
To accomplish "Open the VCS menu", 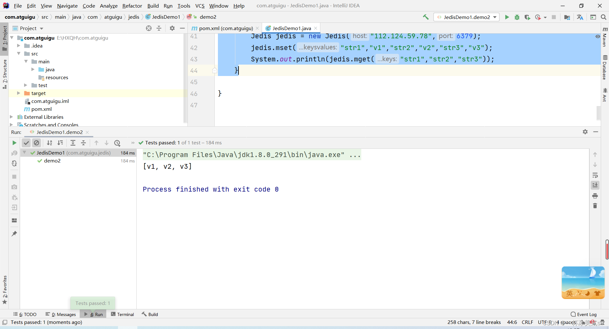I will (200, 6).
